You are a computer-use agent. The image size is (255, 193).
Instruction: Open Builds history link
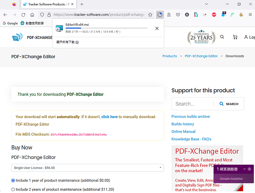coord(183,124)
